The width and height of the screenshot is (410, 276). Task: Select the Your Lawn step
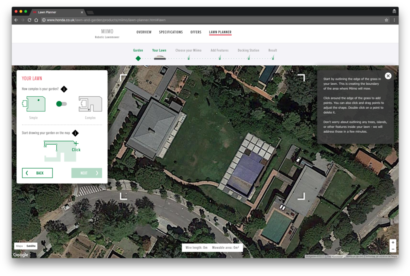[x=159, y=50]
